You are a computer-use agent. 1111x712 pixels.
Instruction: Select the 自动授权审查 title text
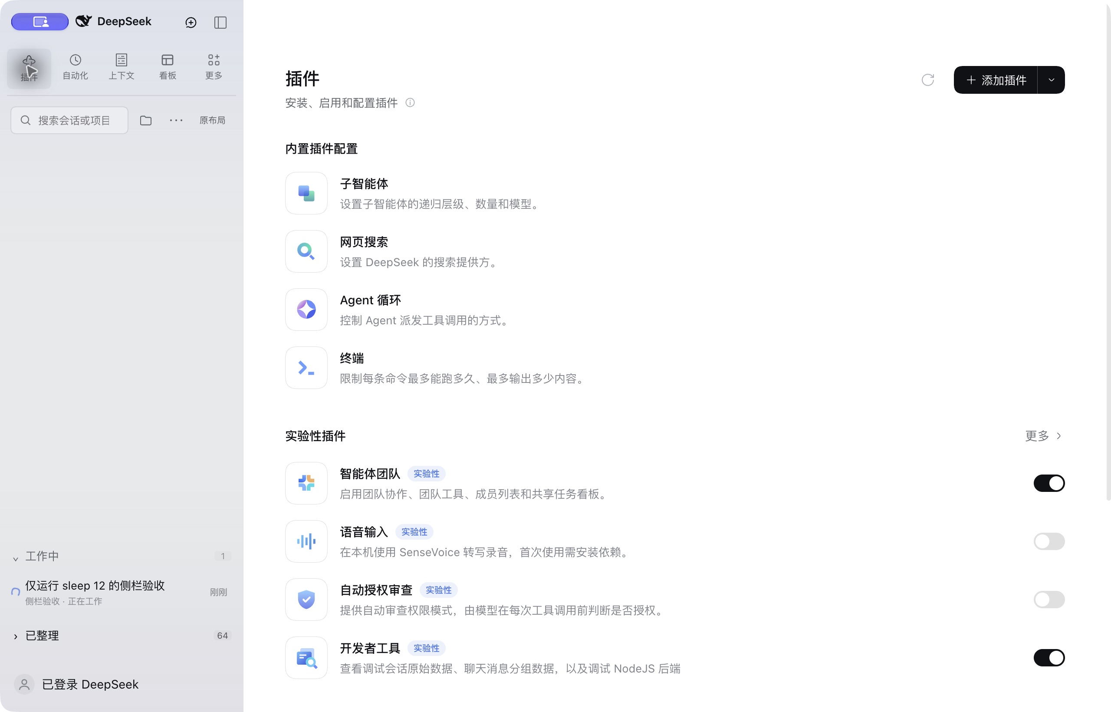point(376,590)
